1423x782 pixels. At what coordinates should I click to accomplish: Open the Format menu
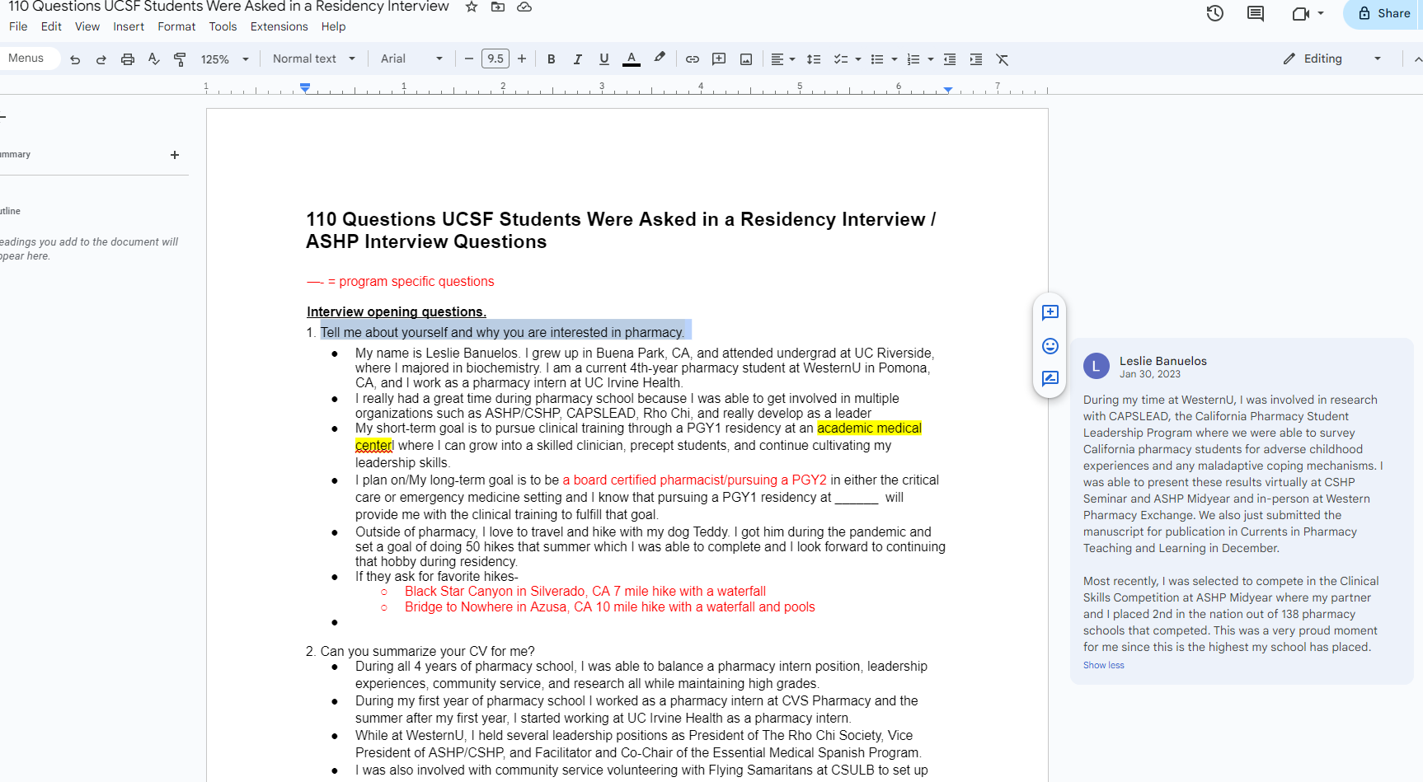pyautogui.click(x=176, y=26)
